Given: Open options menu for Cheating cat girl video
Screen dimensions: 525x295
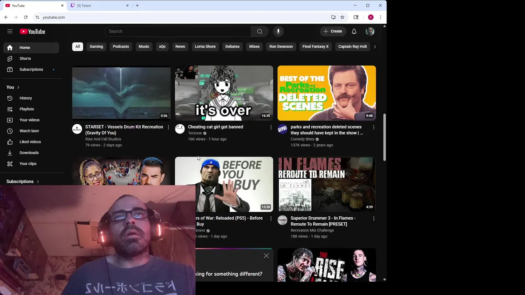Looking at the screenshot, I should pos(271,127).
